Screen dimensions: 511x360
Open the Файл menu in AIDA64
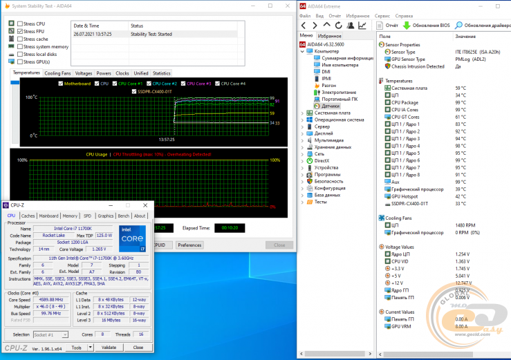(305, 16)
